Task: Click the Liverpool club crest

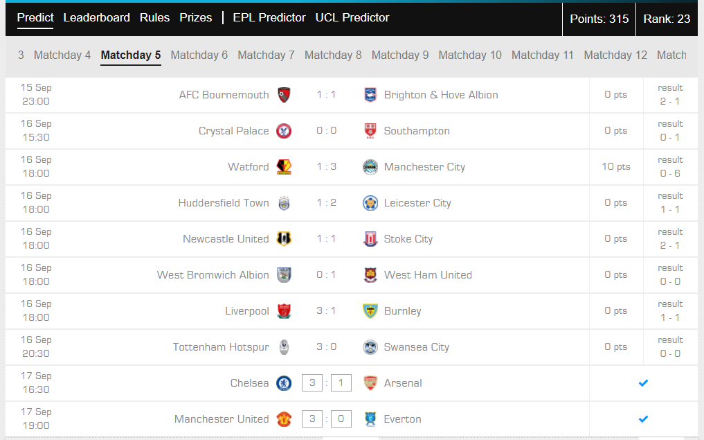Action: tap(284, 311)
